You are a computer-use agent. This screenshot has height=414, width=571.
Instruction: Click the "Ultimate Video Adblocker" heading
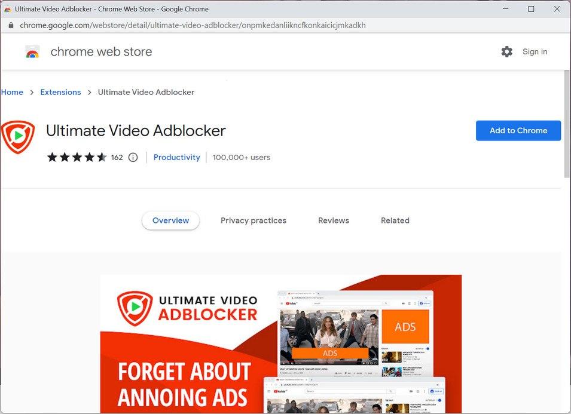136,131
